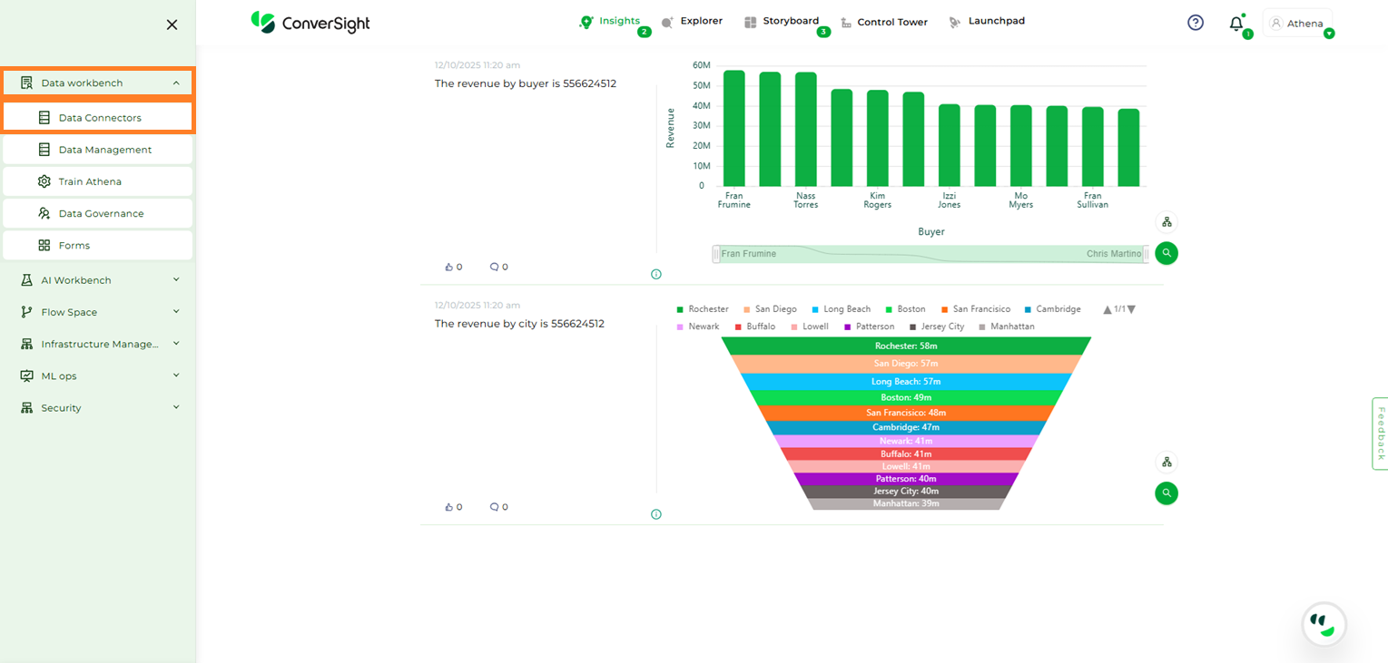Switch to the Explorer tab

coord(693,21)
